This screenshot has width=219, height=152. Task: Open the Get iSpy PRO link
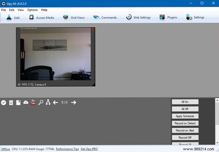pyautogui.click(x=89, y=149)
